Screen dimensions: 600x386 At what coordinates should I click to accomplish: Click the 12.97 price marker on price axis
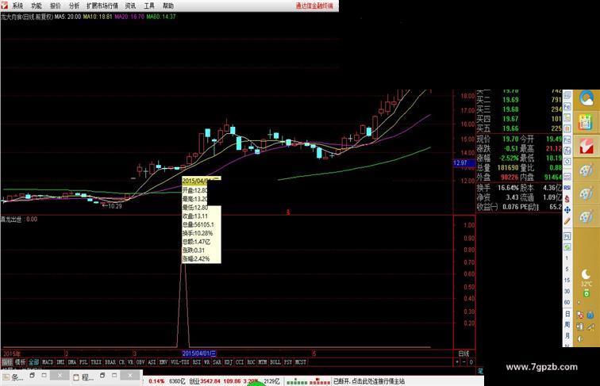pyautogui.click(x=463, y=163)
